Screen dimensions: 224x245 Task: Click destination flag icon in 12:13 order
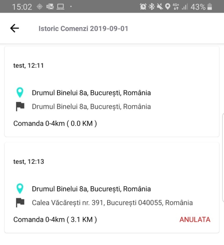pos(20,203)
